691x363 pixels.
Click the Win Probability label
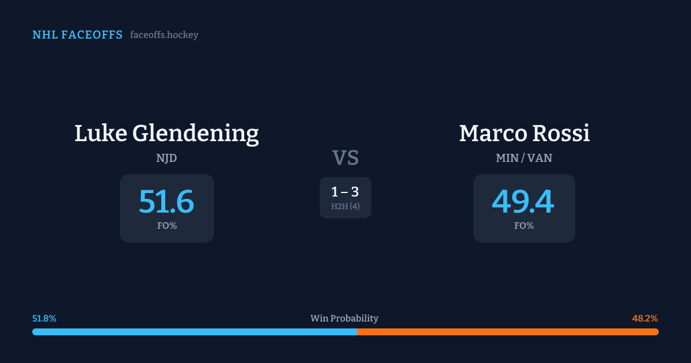(344, 319)
